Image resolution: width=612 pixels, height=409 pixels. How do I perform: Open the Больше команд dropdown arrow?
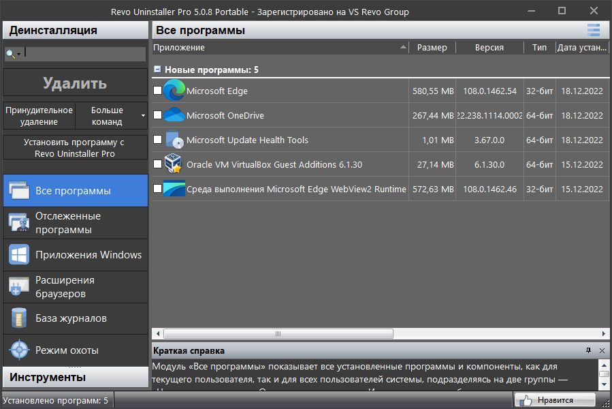[143, 116]
